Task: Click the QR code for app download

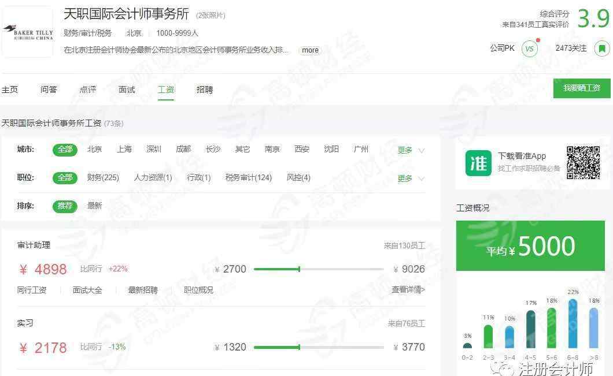Action: (584, 163)
